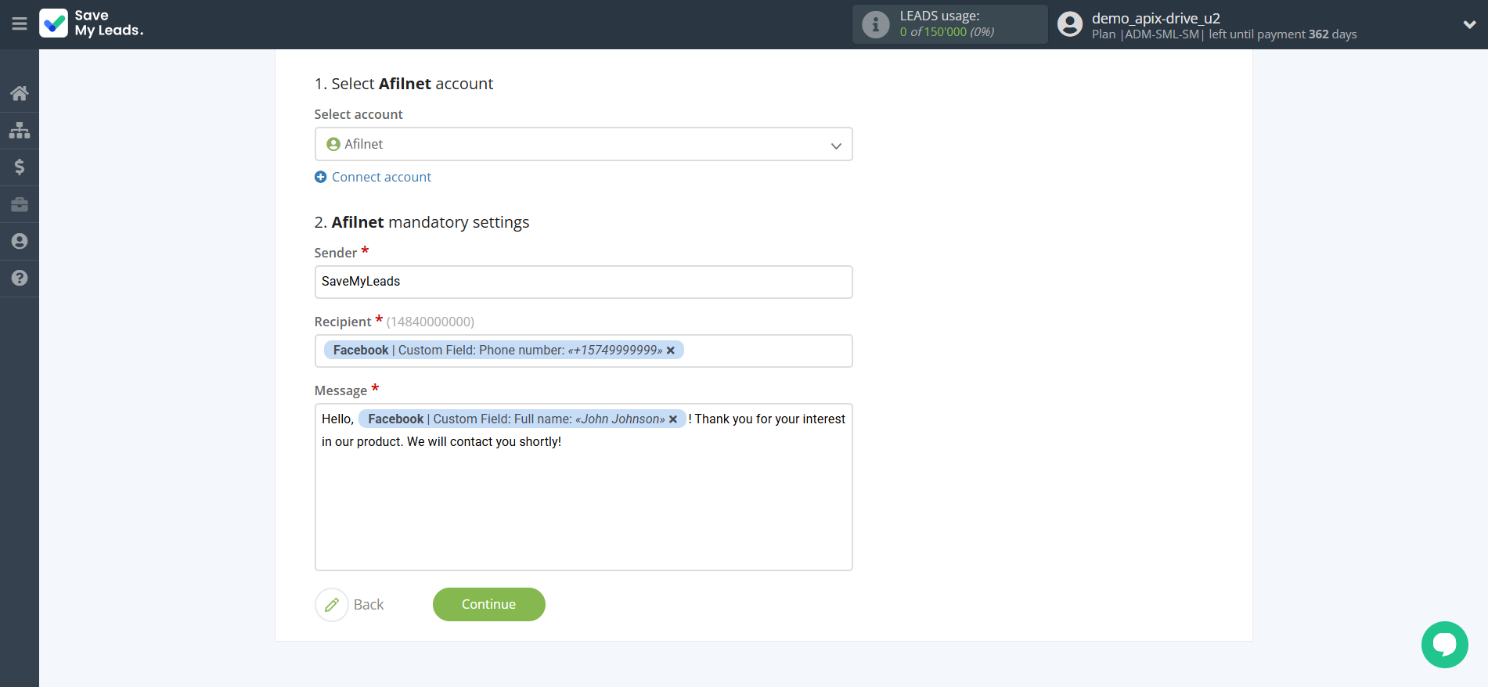Open connections sitemap icon in sidebar
1488x687 pixels.
pyautogui.click(x=20, y=130)
